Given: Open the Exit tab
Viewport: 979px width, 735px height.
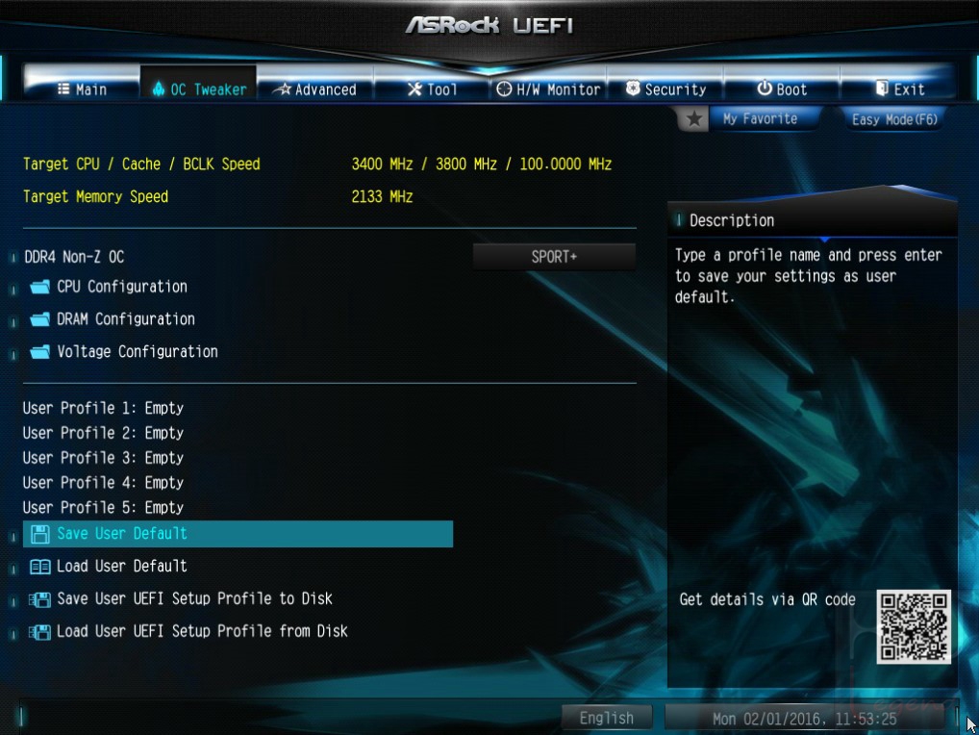Looking at the screenshot, I should pos(899,89).
